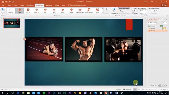Select the red rectangle shape on slide
Image resolution: width=169 pixels, height=95 pixels.
129,25
